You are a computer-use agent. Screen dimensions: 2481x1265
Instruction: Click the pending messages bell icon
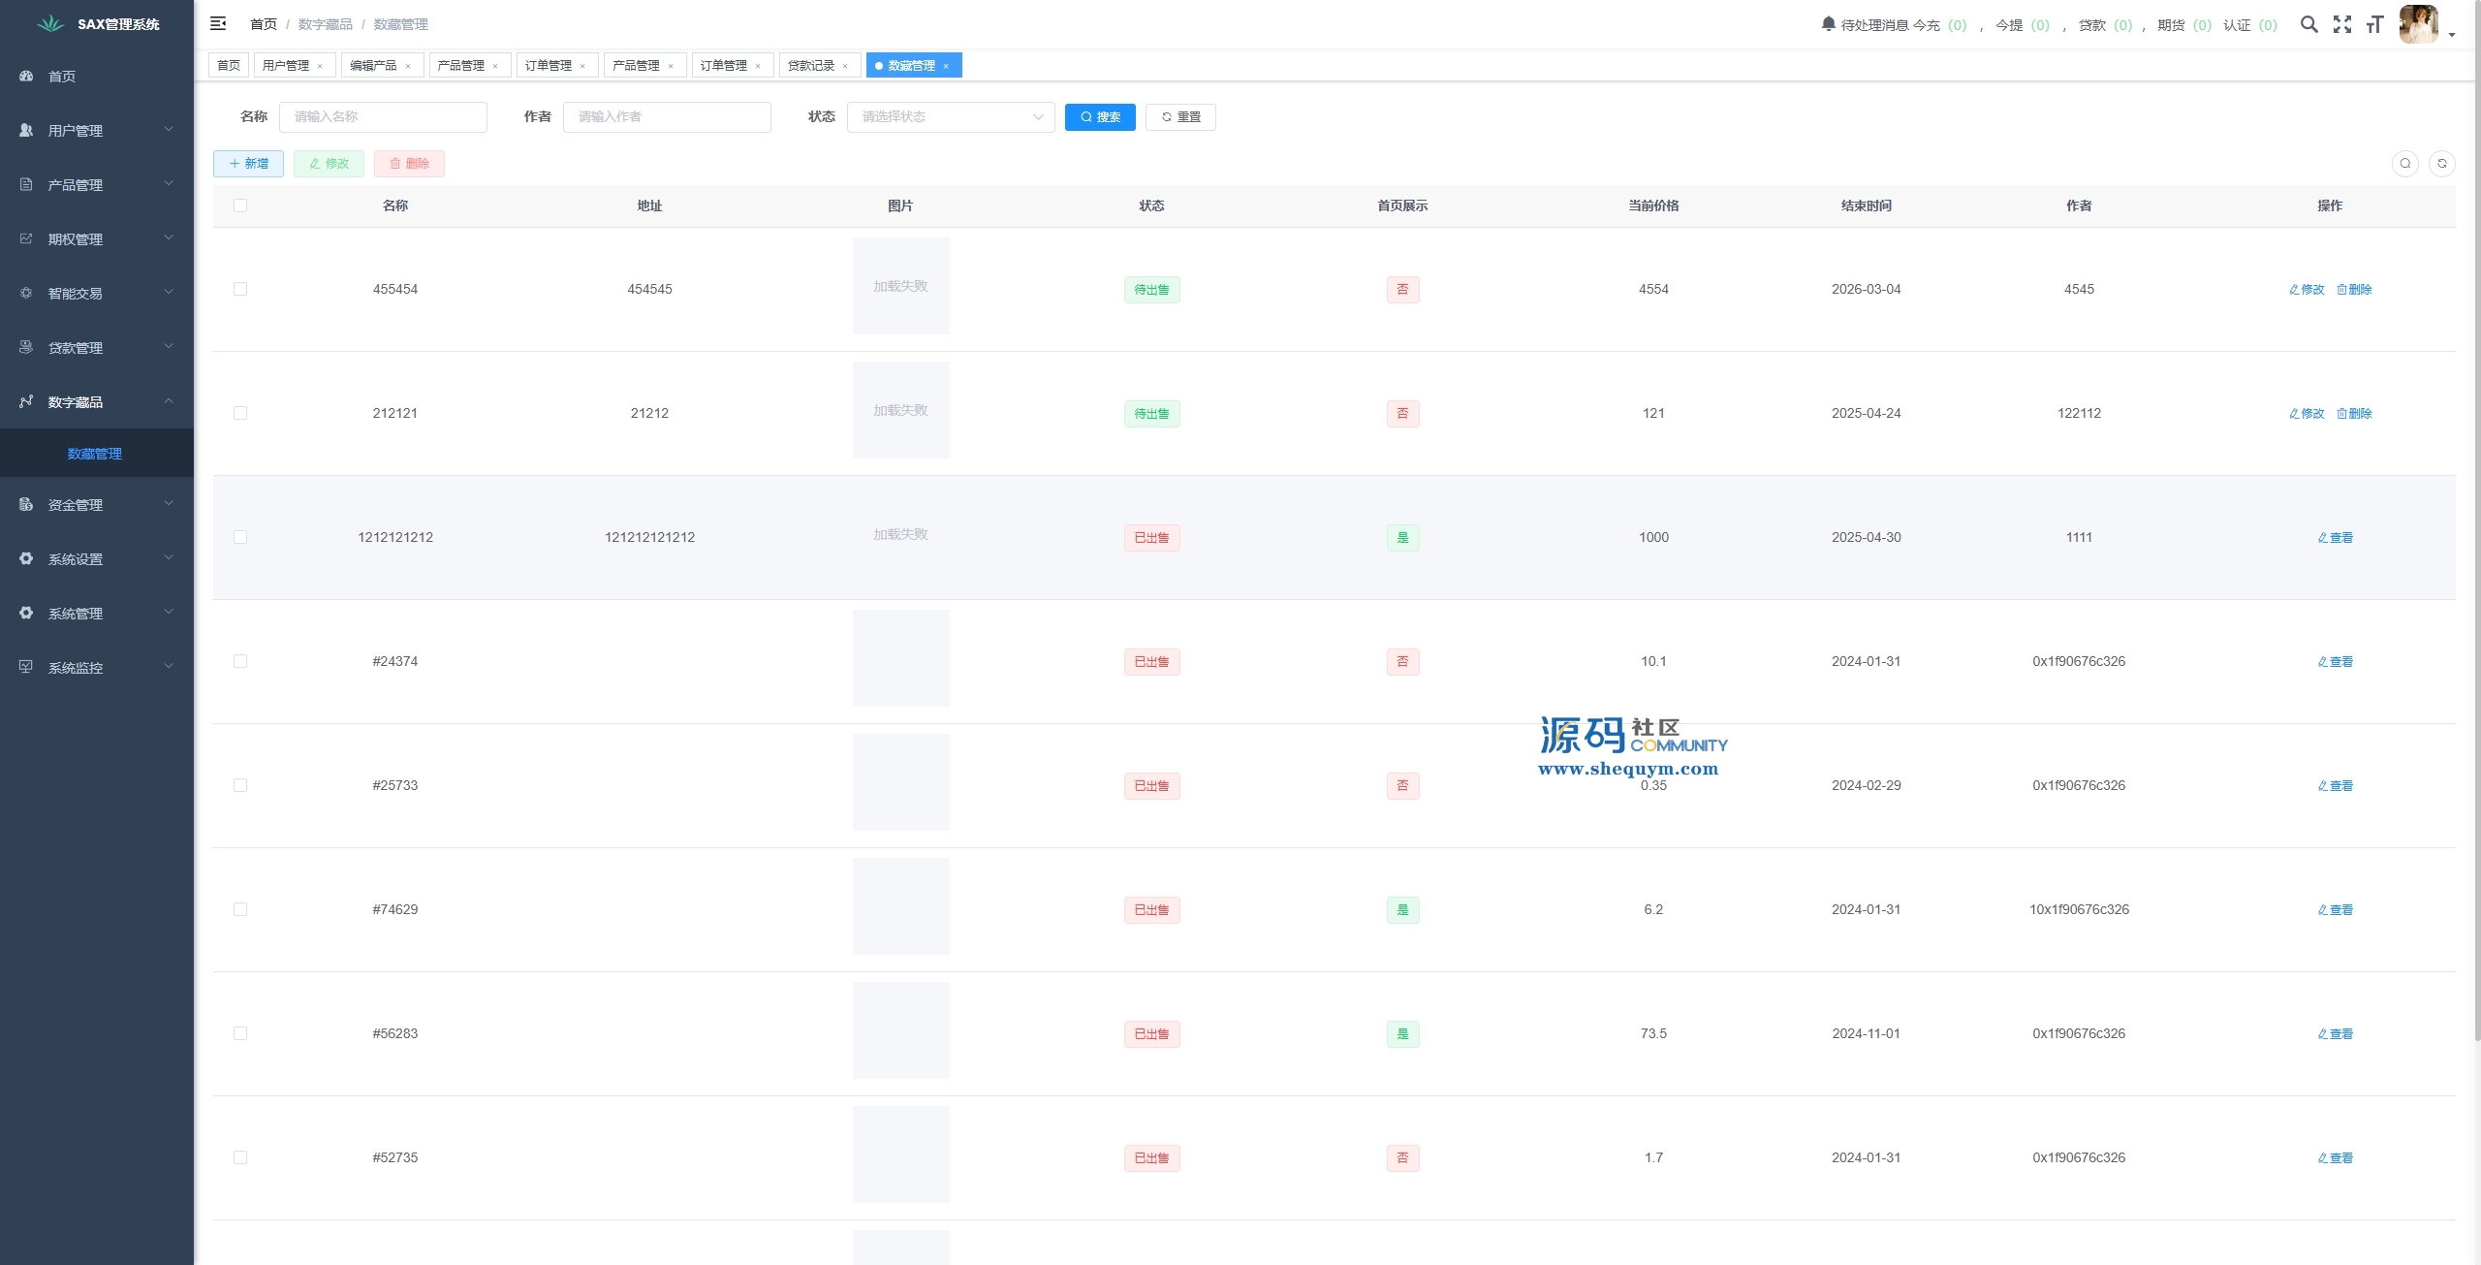pos(1828,24)
